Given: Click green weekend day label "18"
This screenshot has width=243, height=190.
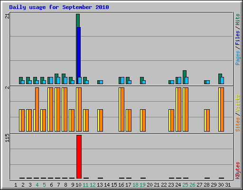Looking at the screenshot, I should click(135, 185).
